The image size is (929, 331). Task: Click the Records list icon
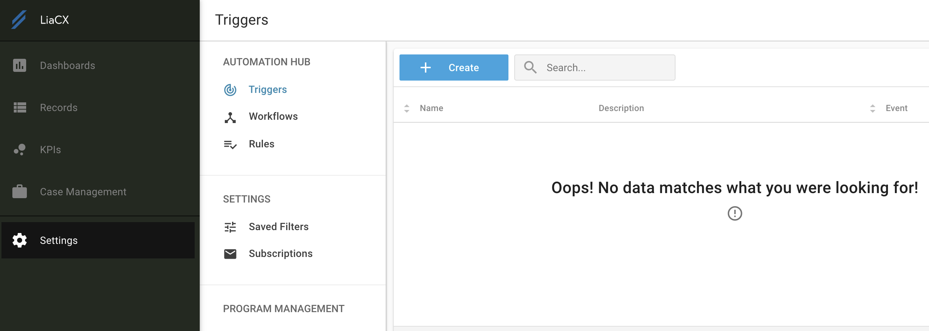coord(20,107)
